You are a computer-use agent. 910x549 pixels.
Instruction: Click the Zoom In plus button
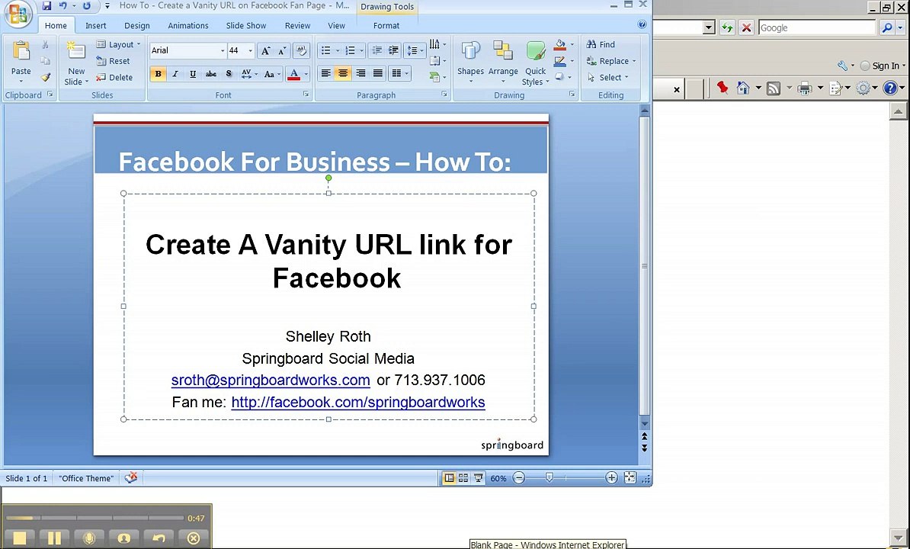coord(611,477)
